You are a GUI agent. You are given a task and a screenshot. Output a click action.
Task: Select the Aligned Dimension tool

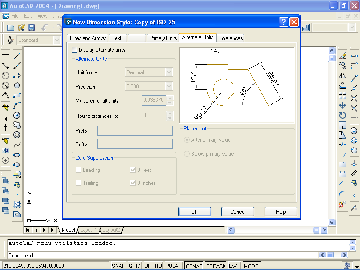pos(5,66)
